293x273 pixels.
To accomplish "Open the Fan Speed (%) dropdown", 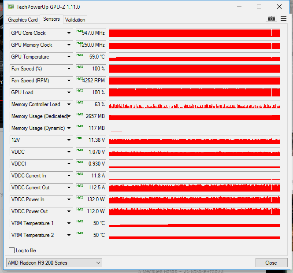I will tap(69, 69).
